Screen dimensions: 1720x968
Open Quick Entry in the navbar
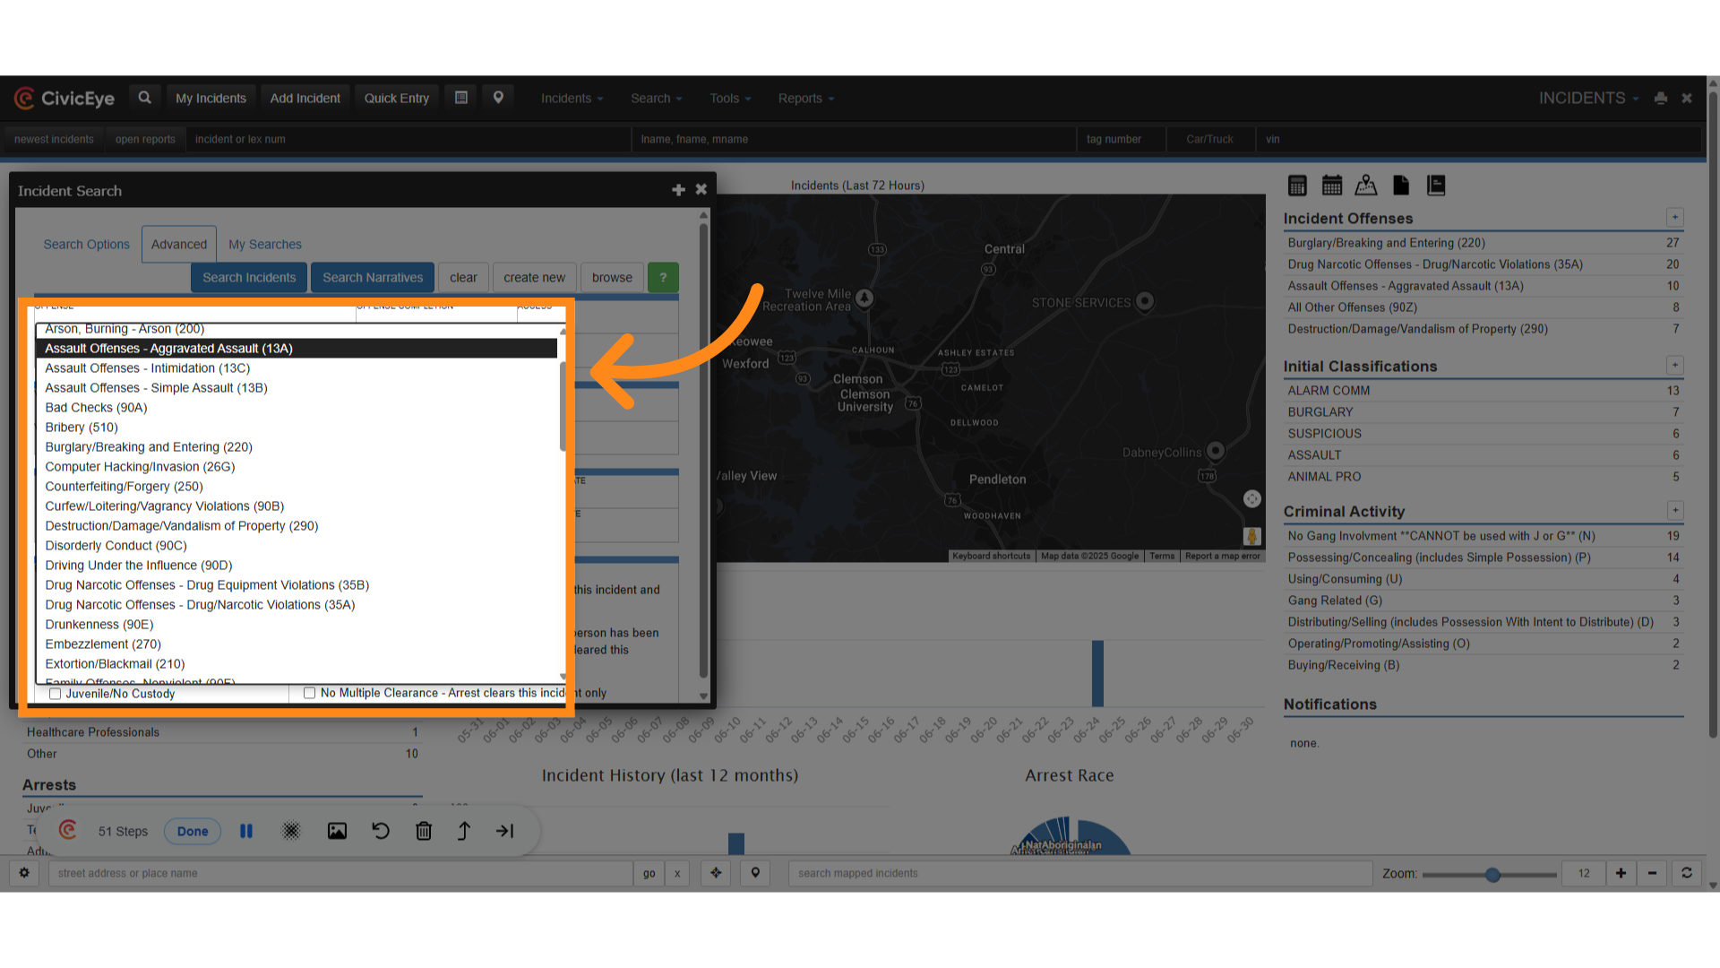396,99
